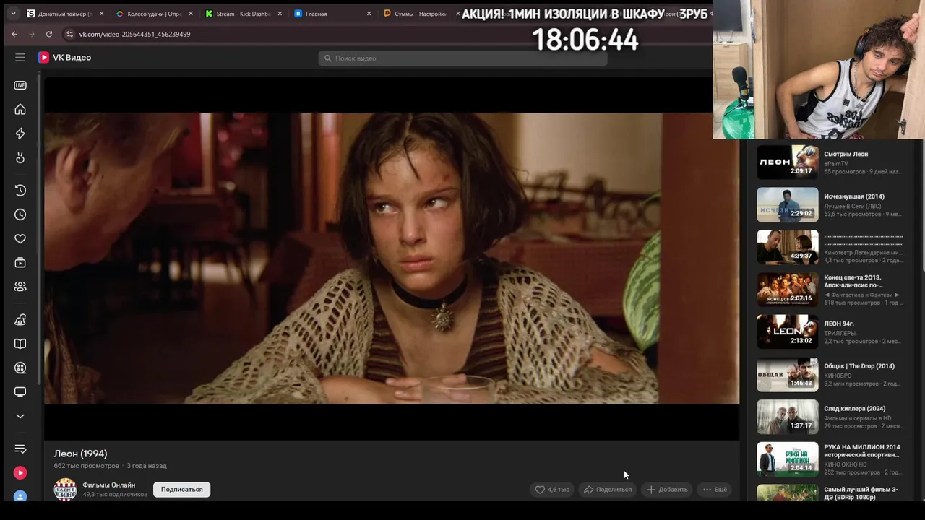Open Фильмы Онлайн channel avatar
Screen dimensions: 925x520
click(x=66, y=489)
